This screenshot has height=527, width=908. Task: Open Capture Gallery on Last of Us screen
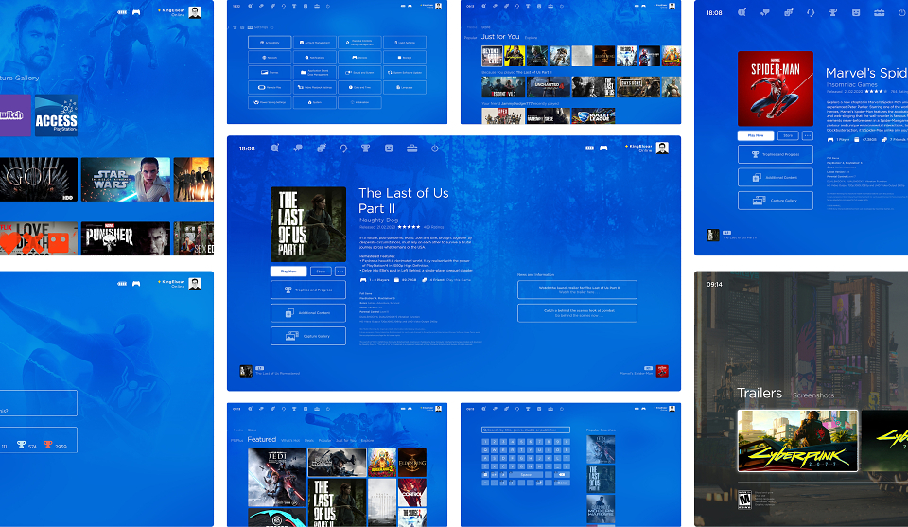(308, 336)
